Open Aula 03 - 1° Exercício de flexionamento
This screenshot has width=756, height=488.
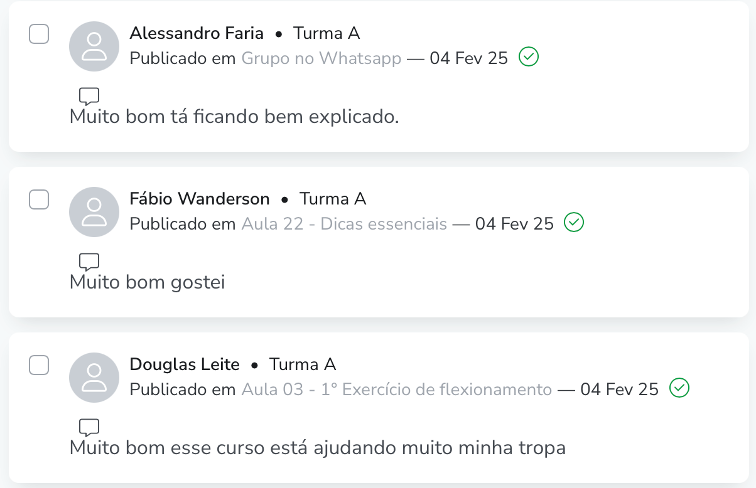click(x=396, y=390)
